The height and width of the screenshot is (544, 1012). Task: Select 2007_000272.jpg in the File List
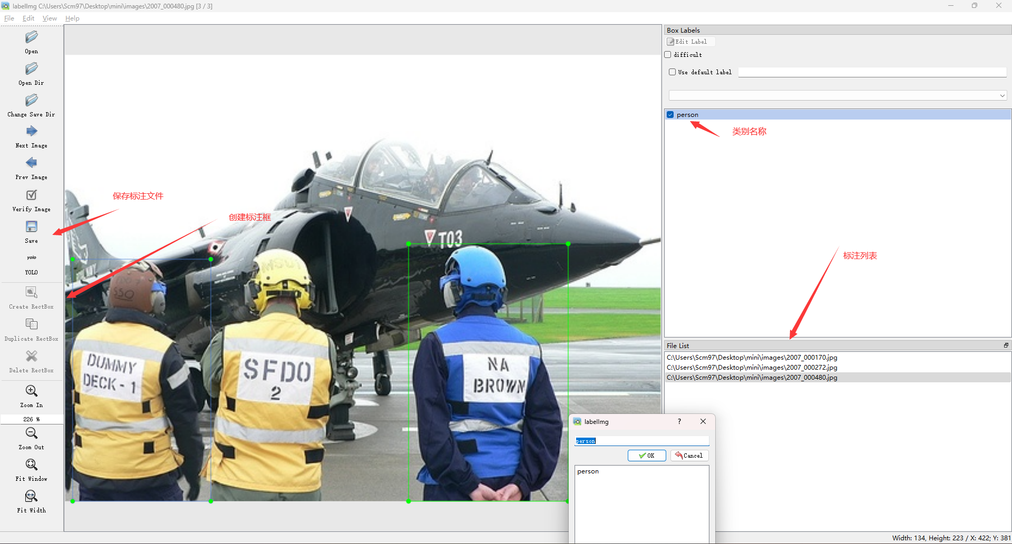pyautogui.click(x=838, y=368)
